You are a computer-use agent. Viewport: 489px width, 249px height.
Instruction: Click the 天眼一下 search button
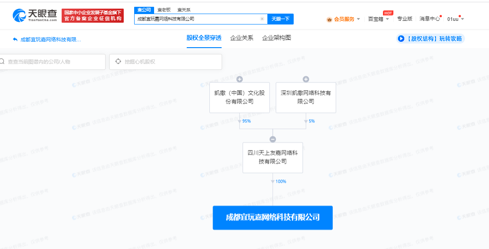tap(281, 19)
